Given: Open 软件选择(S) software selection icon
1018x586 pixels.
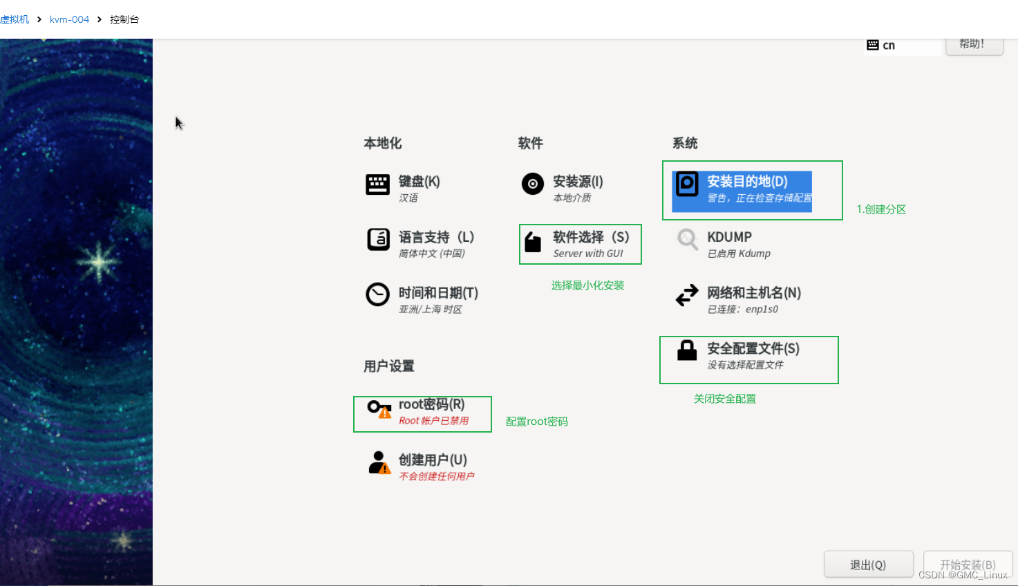Looking at the screenshot, I should click(532, 241).
